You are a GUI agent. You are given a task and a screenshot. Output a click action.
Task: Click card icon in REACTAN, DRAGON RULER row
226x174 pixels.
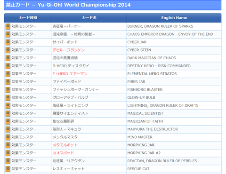click(x=8, y=161)
